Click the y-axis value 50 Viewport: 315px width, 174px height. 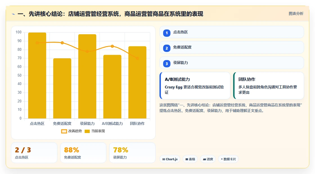(x=19, y=75)
